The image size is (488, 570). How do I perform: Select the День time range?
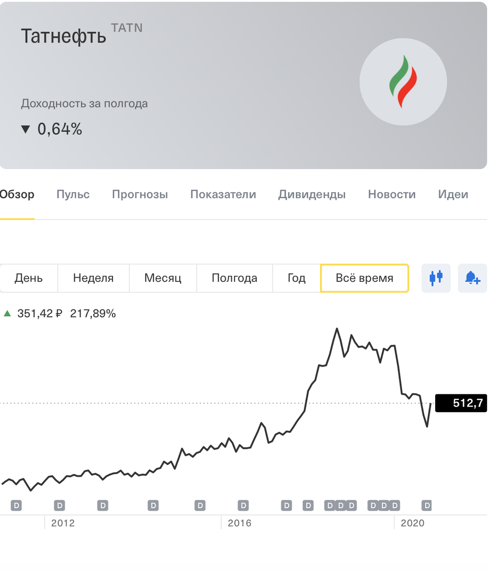click(29, 278)
